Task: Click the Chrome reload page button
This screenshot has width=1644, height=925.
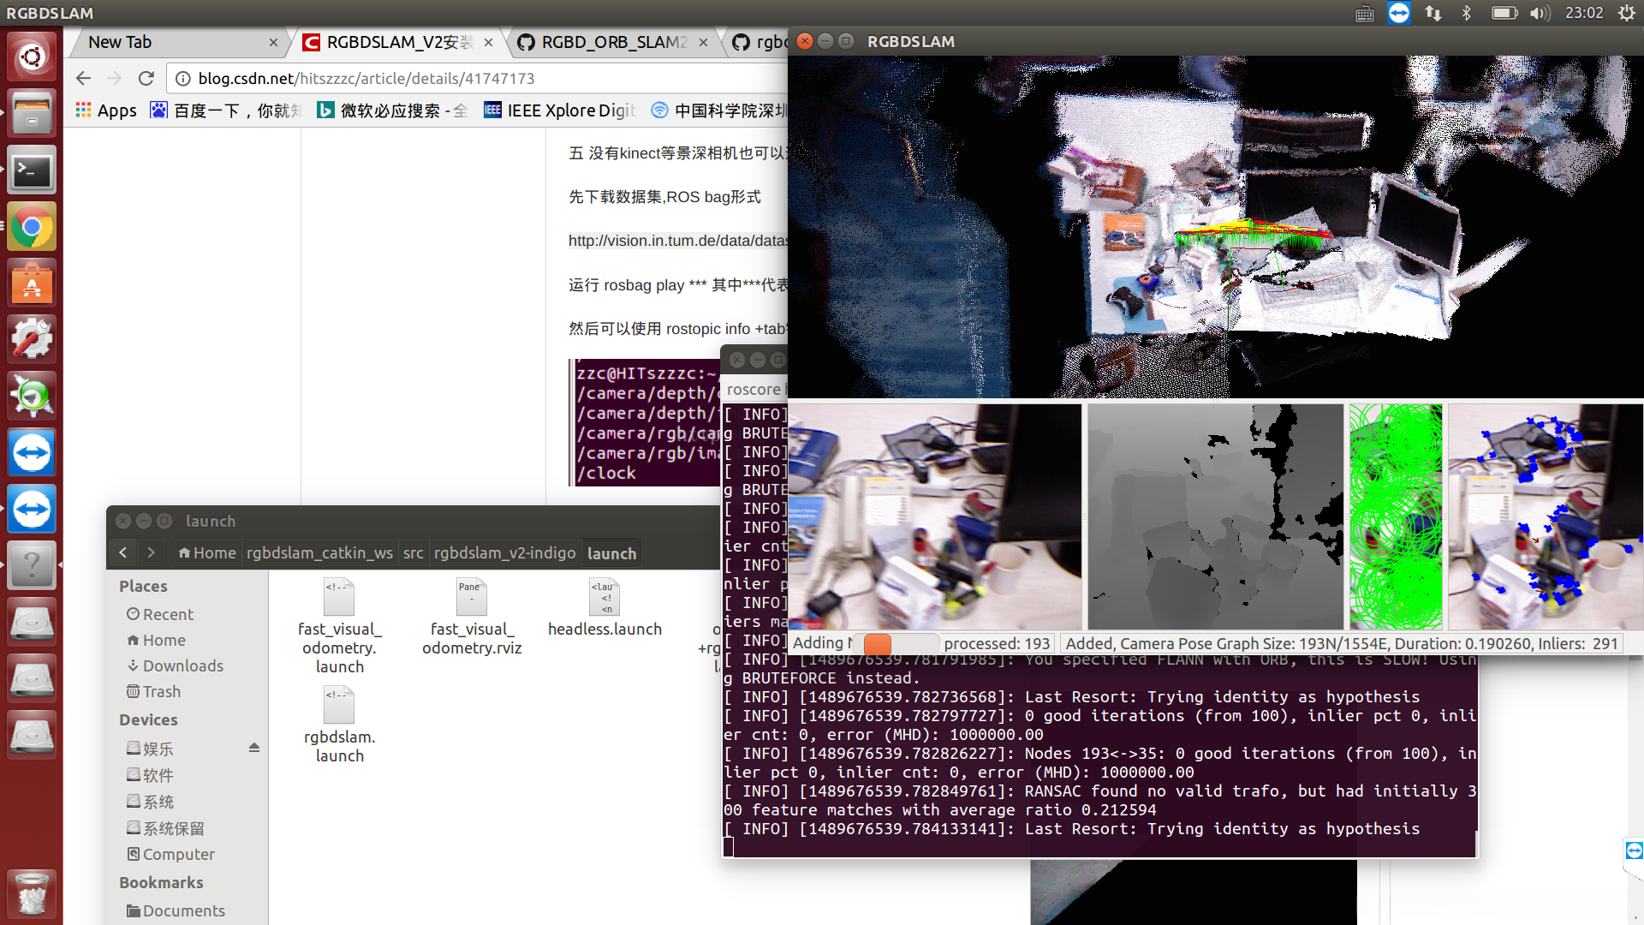Action: coord(146,78)
